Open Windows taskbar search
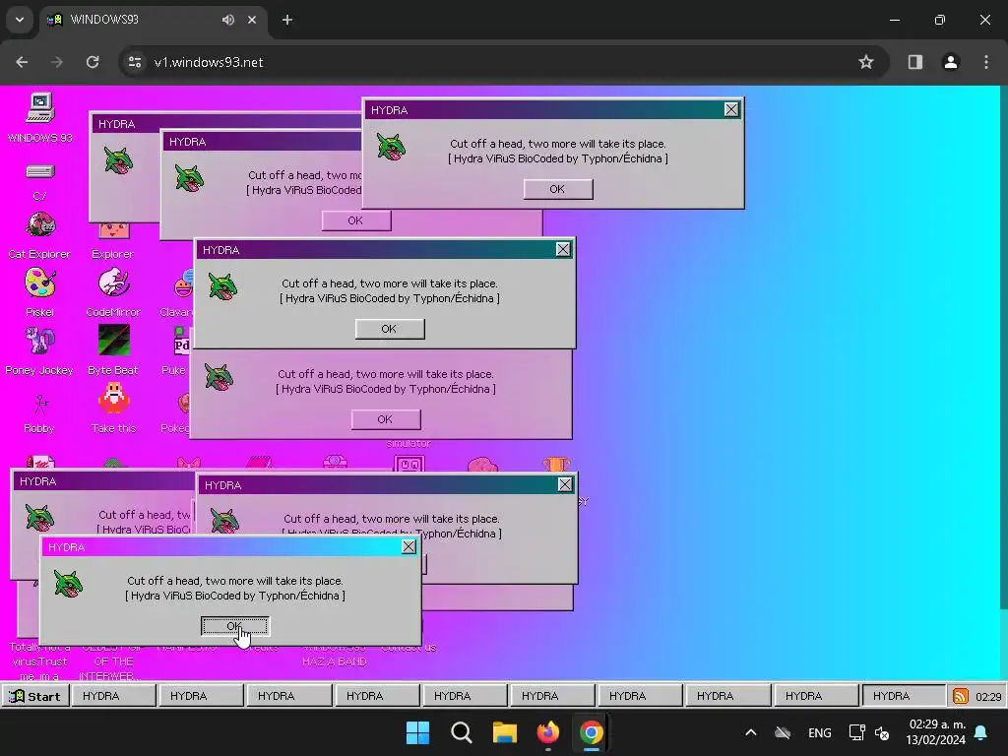 coord(462,732)
